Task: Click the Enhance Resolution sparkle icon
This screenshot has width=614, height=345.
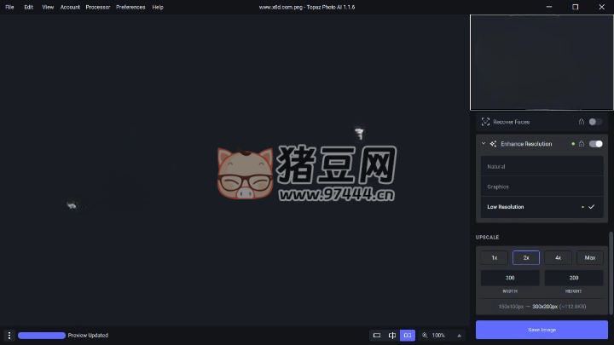Action: coord(493,144)
